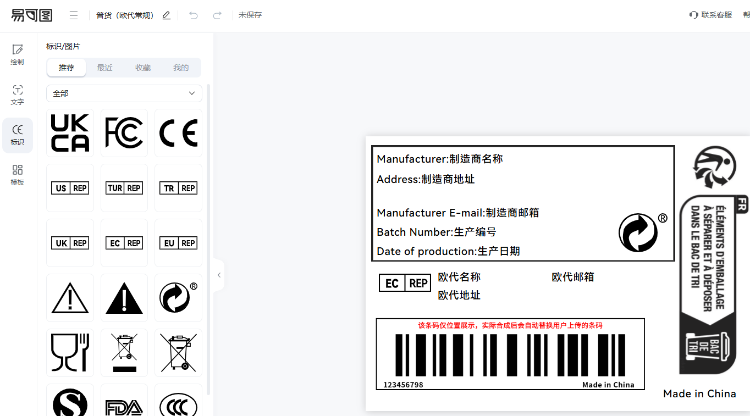
Task: Select the Triman recycling logo on the label
Action: [x=714, y=167]
